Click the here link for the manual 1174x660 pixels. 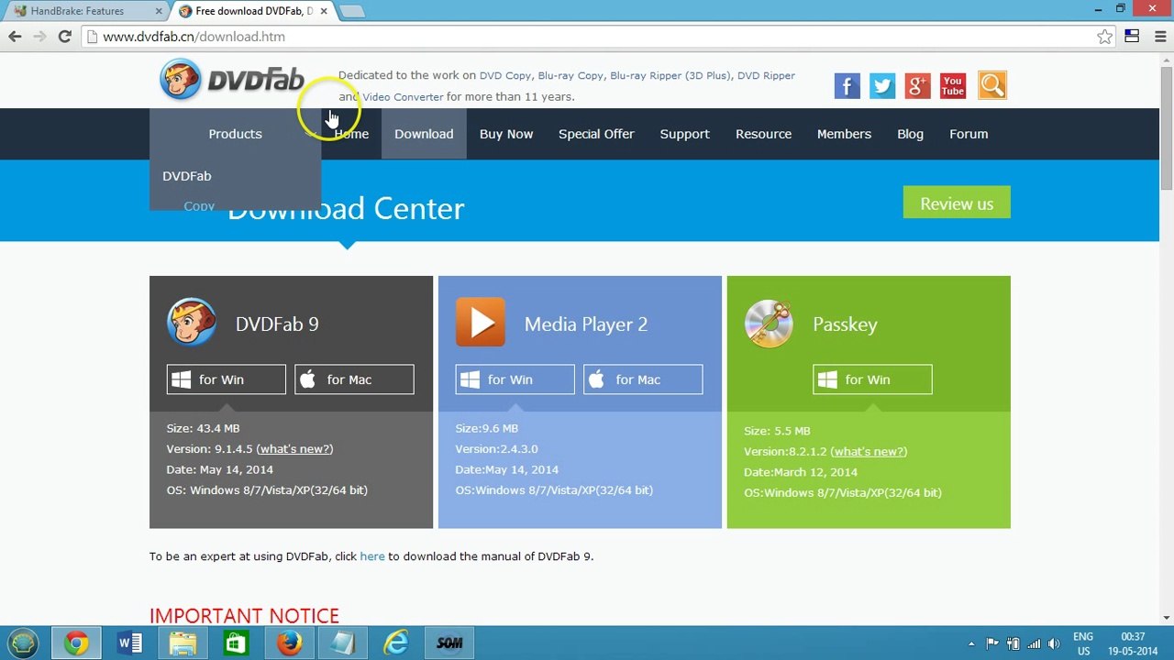(372, 556)
